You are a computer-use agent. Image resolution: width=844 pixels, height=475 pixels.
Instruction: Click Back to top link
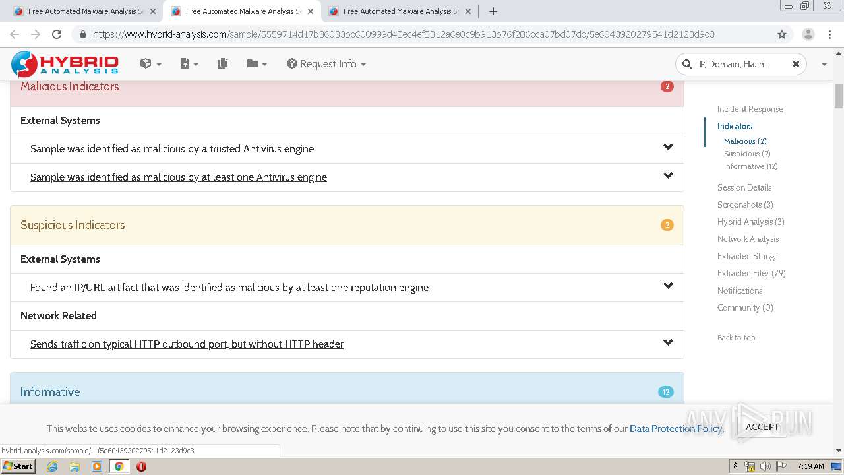pyautogui.click(x=736, y=338)
